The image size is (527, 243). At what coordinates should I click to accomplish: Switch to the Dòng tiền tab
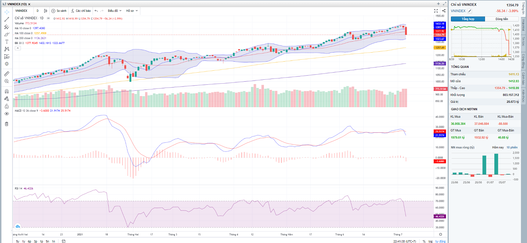tap(503, 19)
